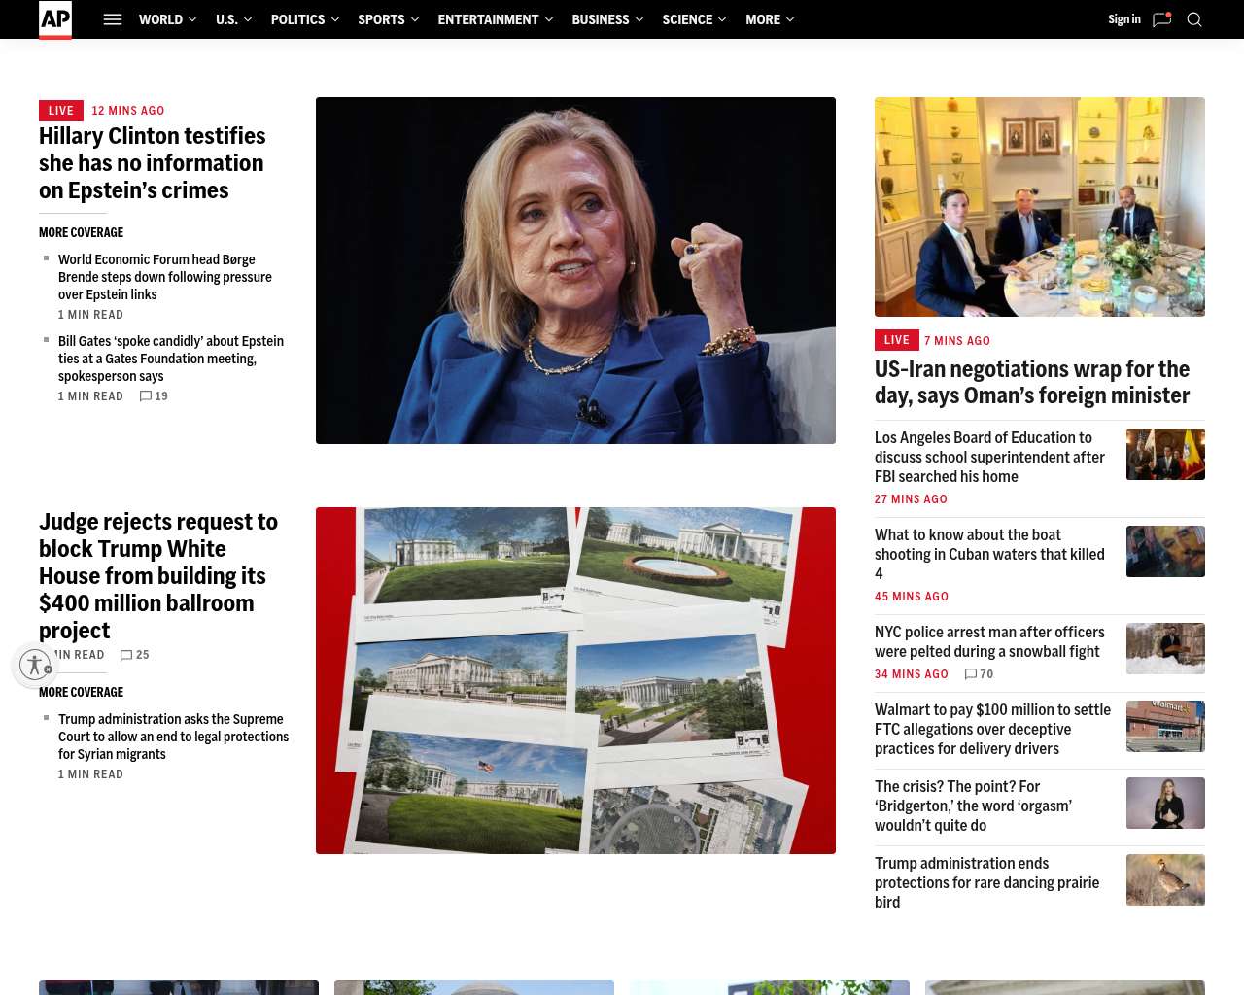Open the Walmart FTC settlement article
This screenshot has height=995, width=1244.
pos(992,729)
